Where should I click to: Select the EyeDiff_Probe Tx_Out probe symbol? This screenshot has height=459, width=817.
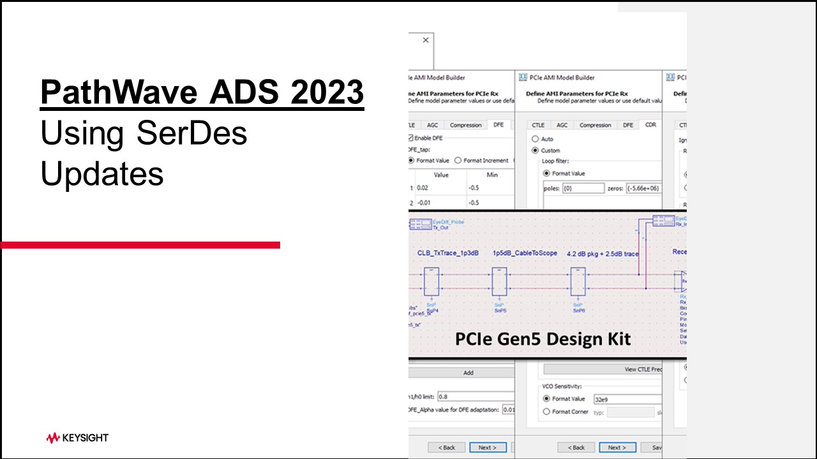coord(419,224)
